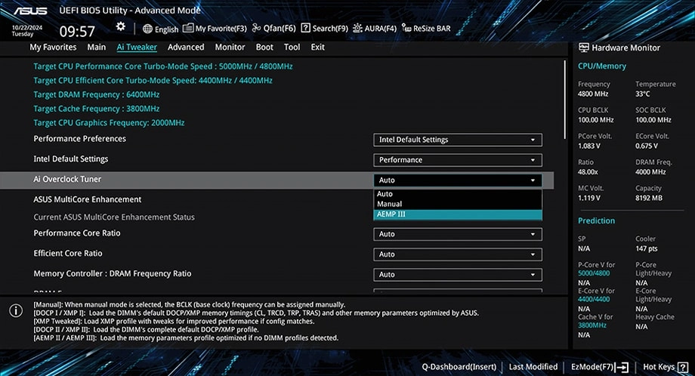Screen dimensions: 695x376
Task: Select the ASUS MultiCore Enhancement row
Action: coord(88,199)
